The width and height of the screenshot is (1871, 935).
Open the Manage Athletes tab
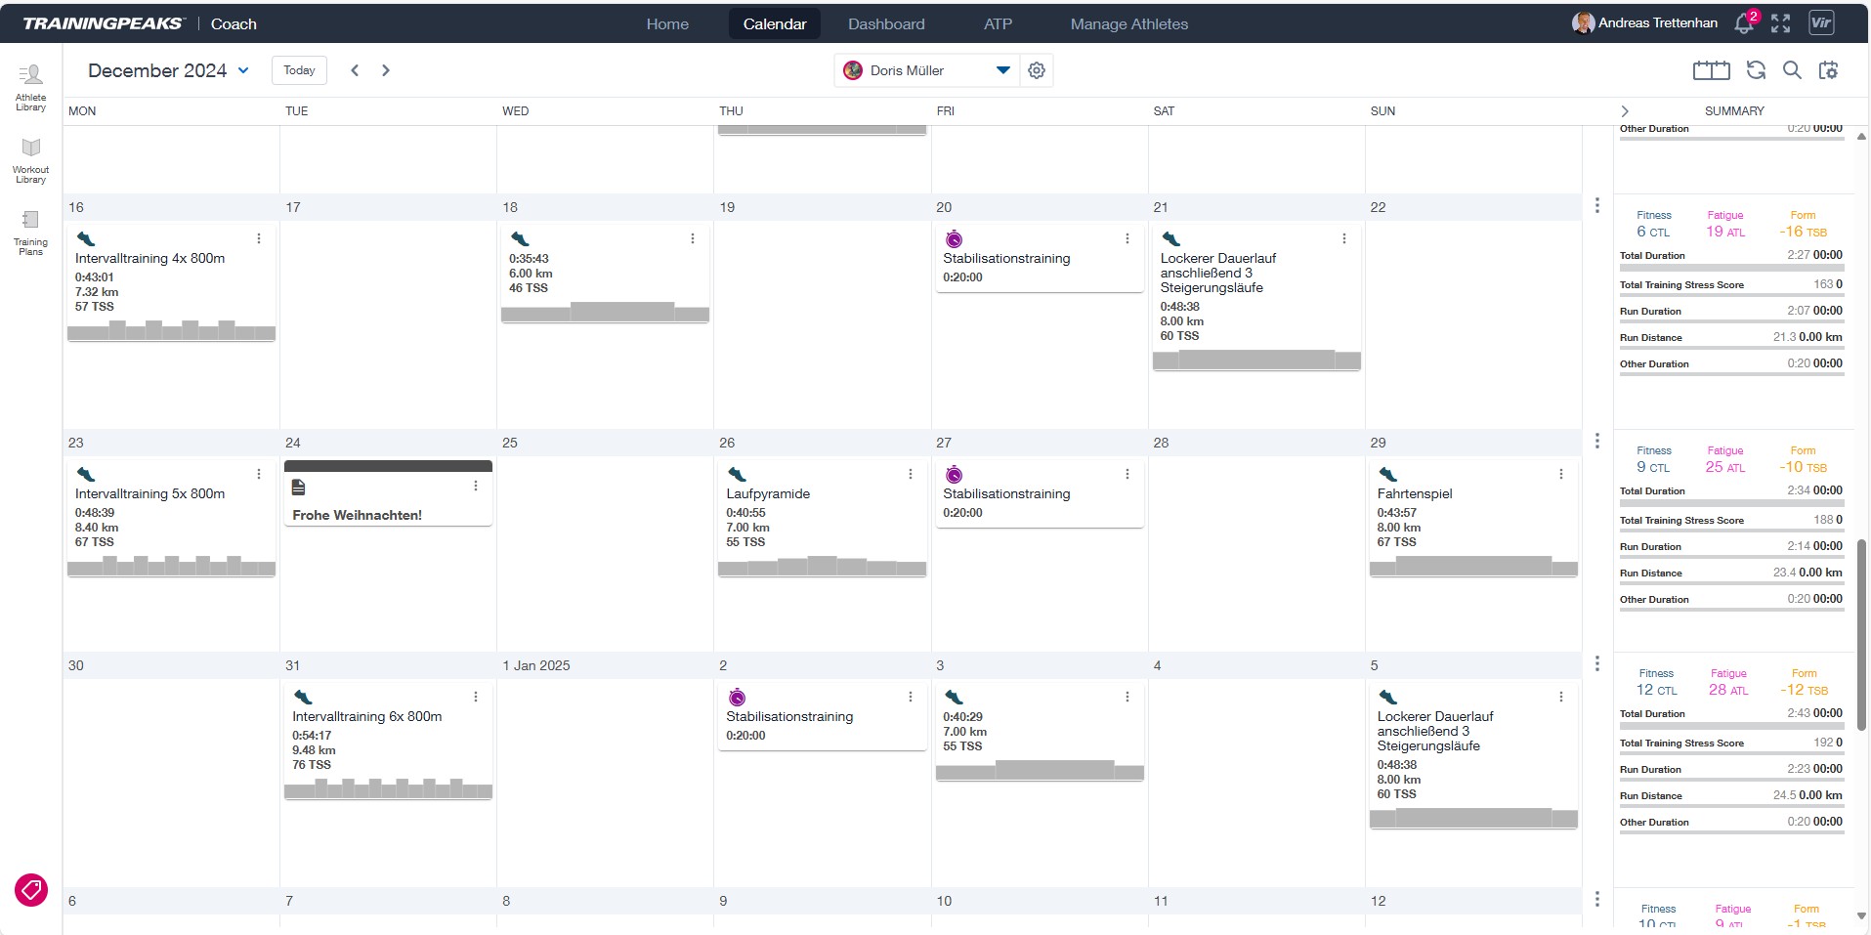pos(1128,24)
